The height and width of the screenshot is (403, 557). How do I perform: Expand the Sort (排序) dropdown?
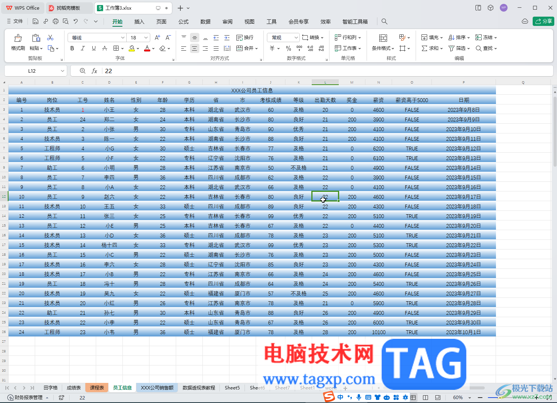point(469,38)
